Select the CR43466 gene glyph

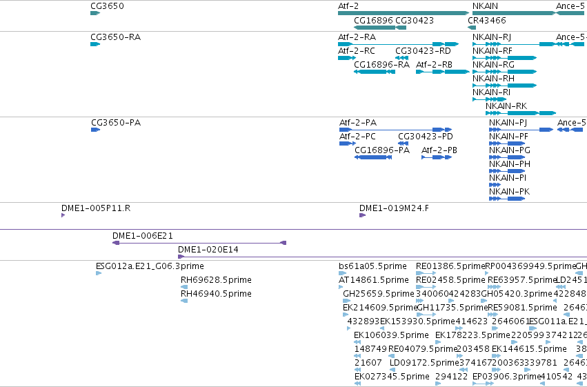tap(472, 28)
